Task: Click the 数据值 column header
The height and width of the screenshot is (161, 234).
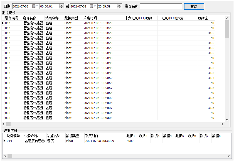Action: pos(206,18)
